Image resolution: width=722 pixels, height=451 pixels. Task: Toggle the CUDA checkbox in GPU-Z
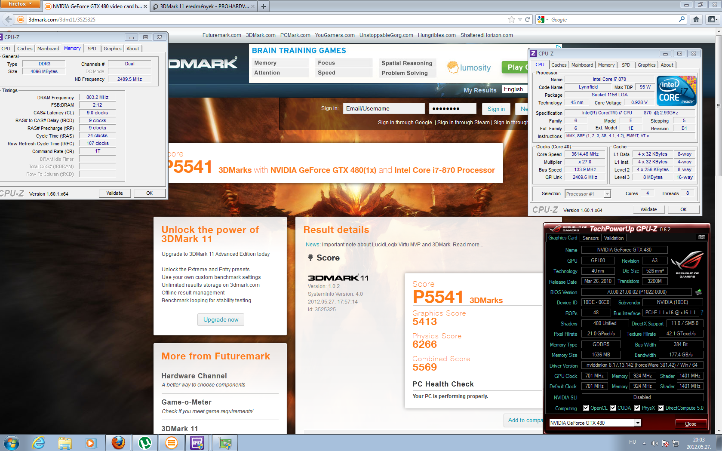tap(613, 408)
